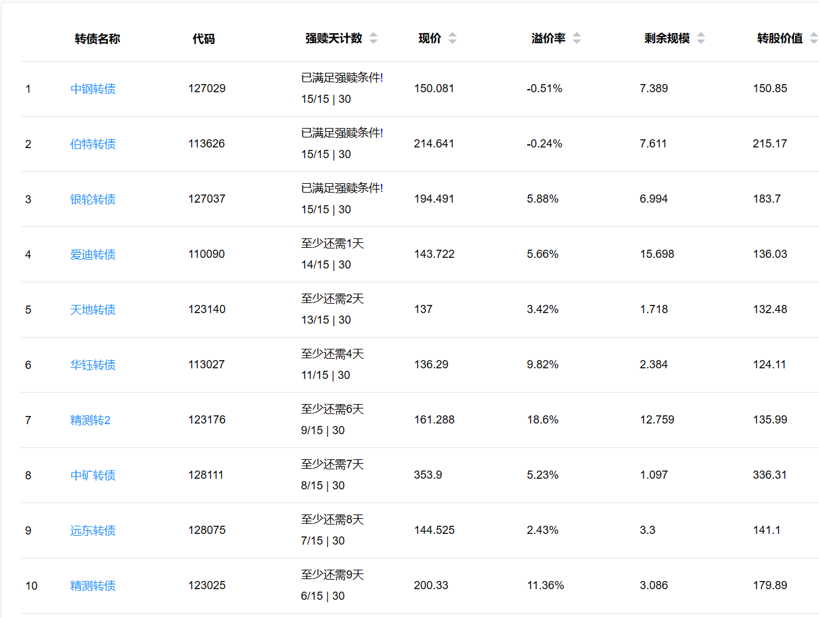819x618 pixels.
Task: Select bond code 127029 cell
Action: [206, 88]
